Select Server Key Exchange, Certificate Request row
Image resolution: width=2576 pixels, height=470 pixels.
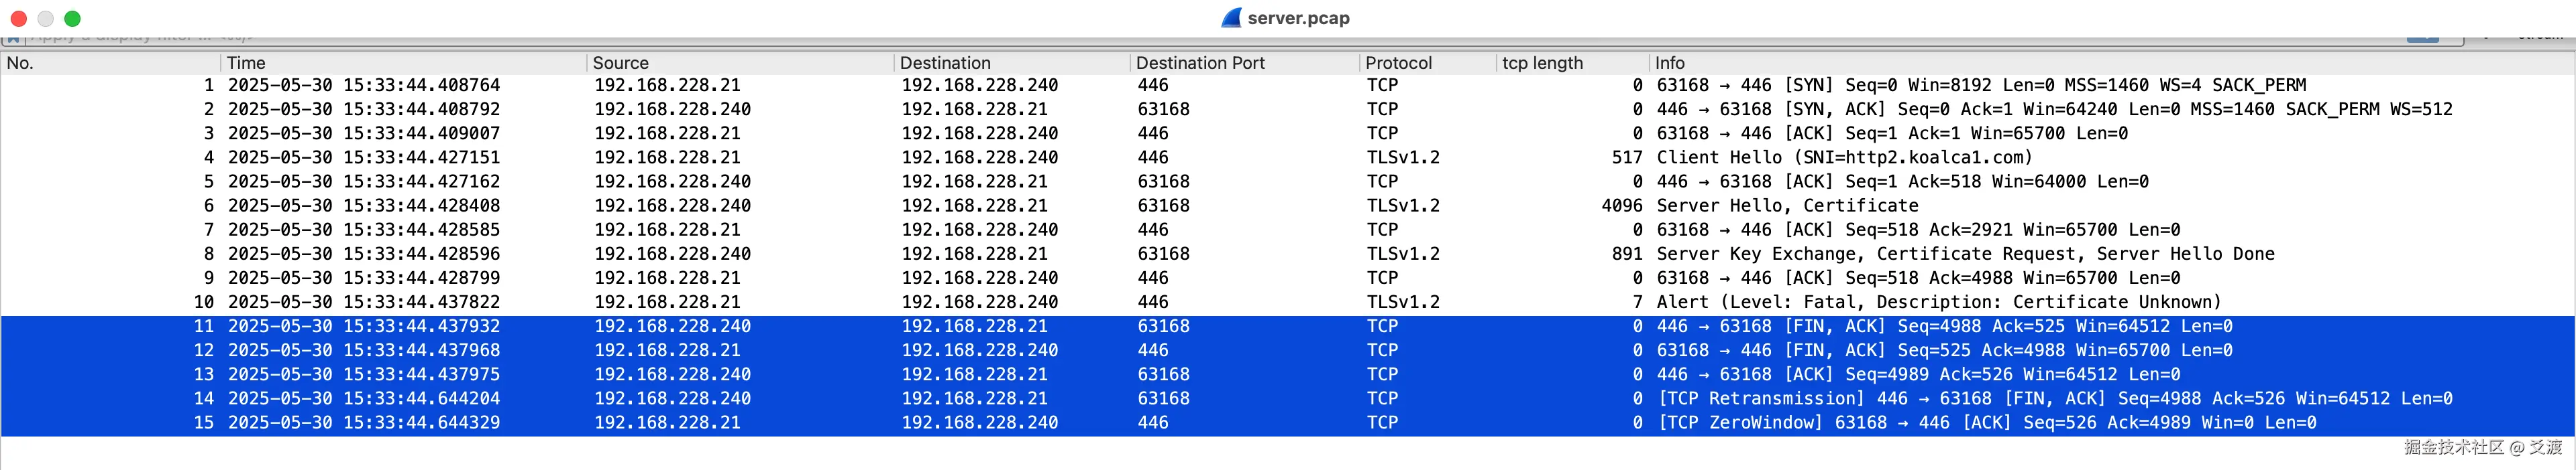pyautogui.click(x=1287, y=254)
